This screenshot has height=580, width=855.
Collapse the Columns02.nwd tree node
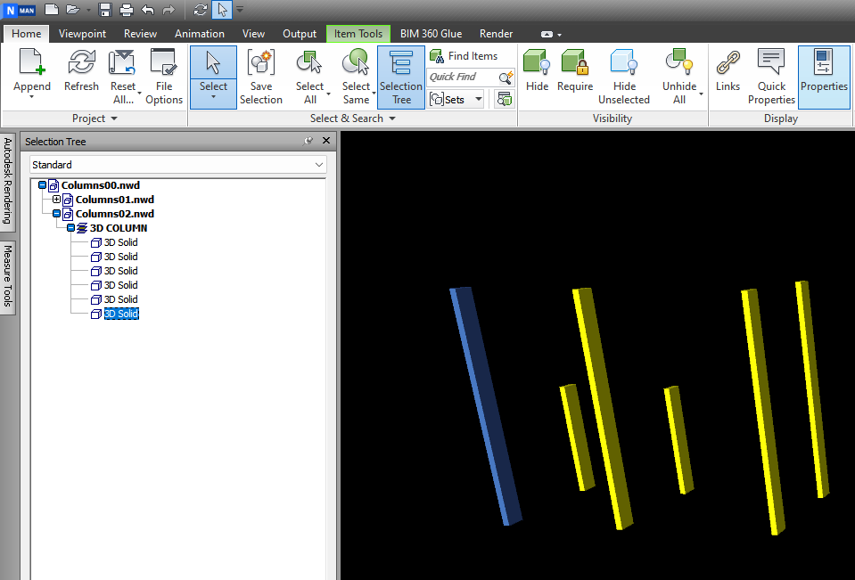(56, 214)
